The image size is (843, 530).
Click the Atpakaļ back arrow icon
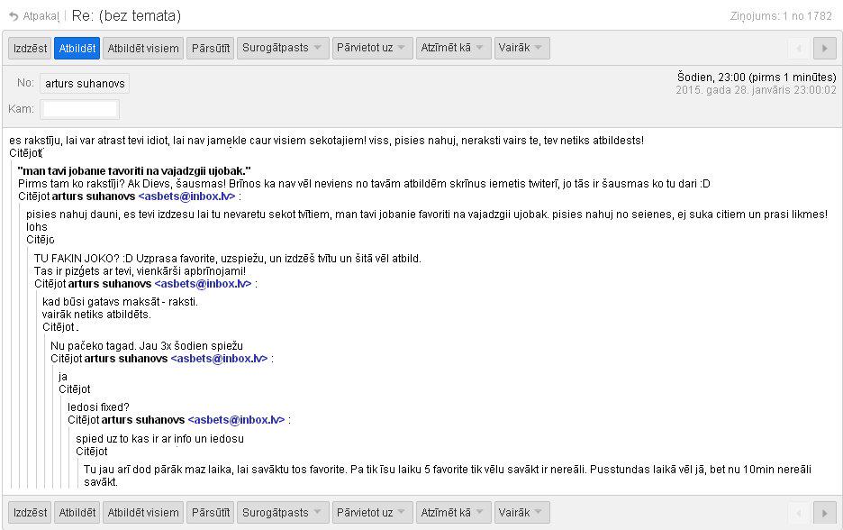(x=14, y=17)
